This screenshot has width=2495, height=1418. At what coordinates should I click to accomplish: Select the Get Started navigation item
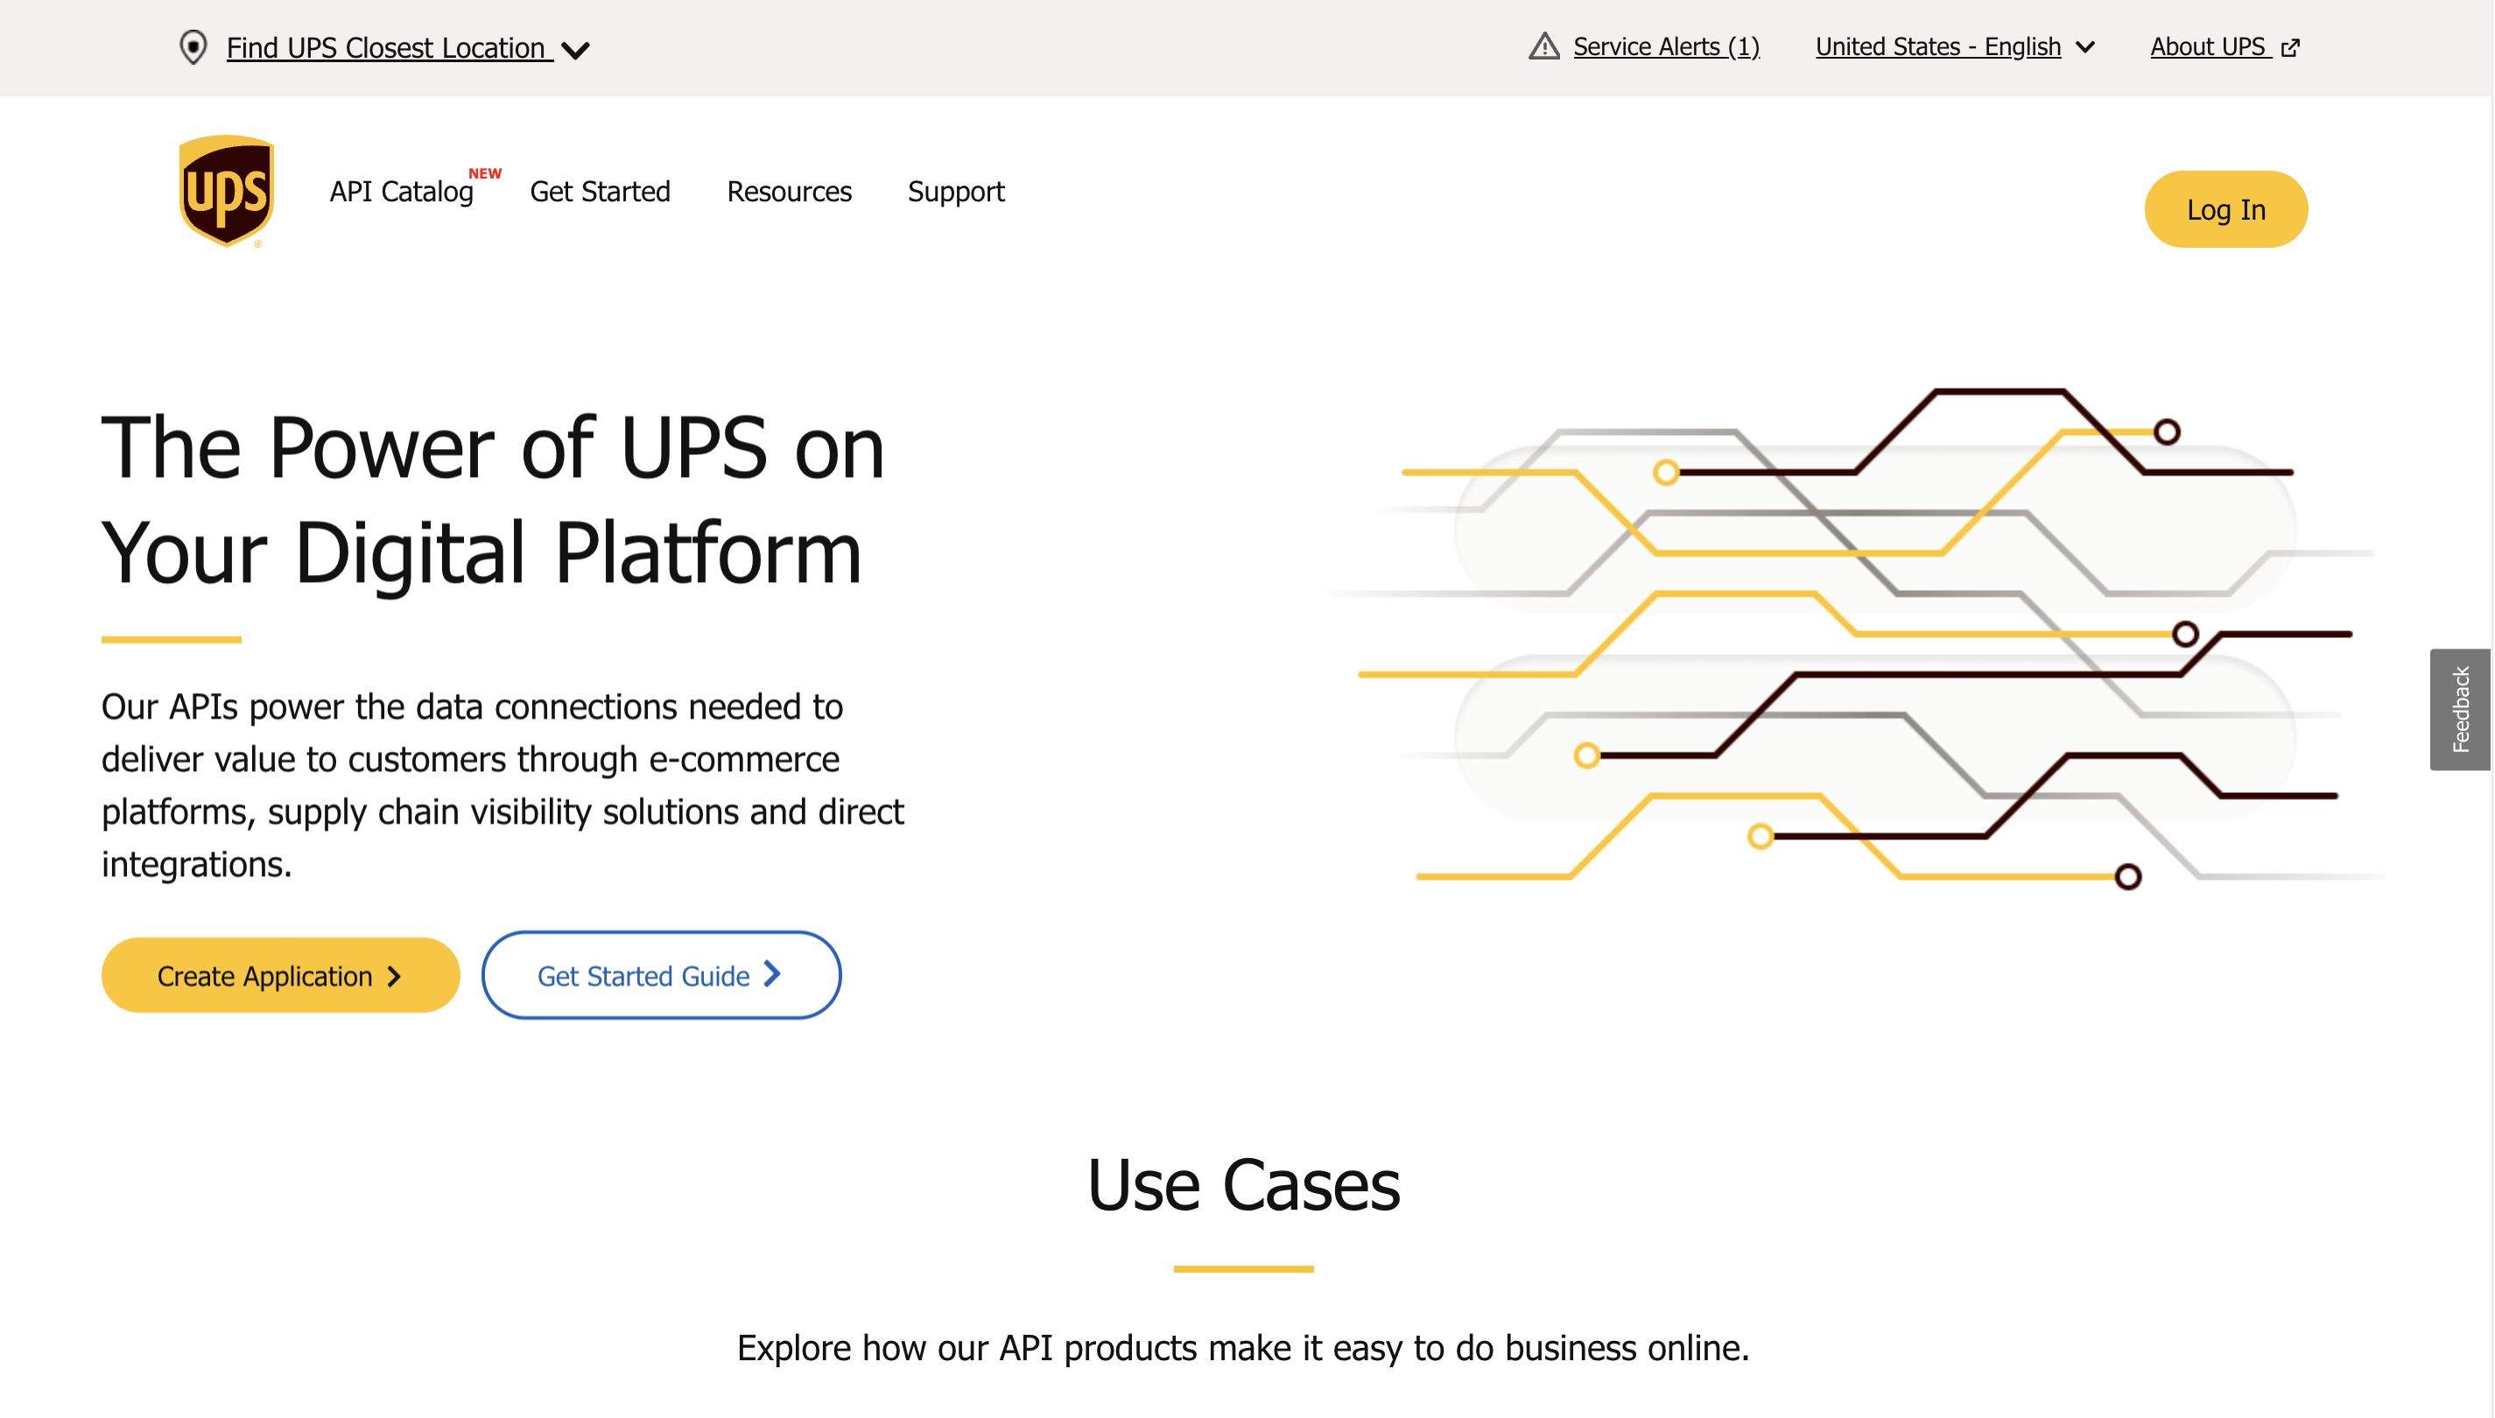point(600,192)
